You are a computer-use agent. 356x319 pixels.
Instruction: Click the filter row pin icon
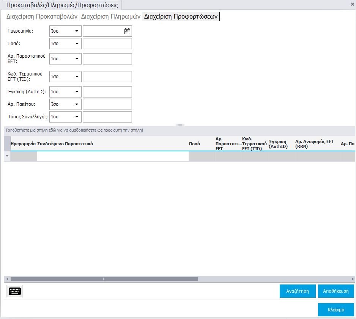7,156
